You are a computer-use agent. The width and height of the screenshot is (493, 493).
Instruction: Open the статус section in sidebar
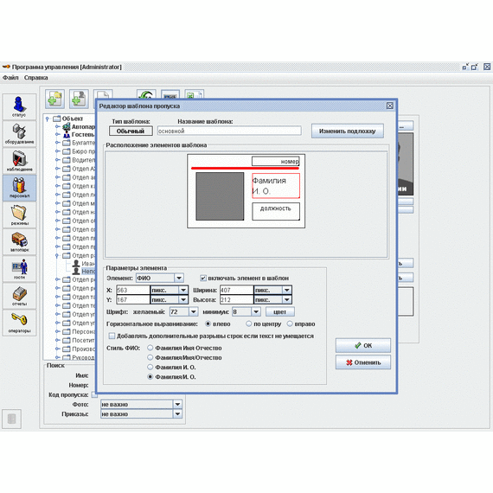pos(19,106)
